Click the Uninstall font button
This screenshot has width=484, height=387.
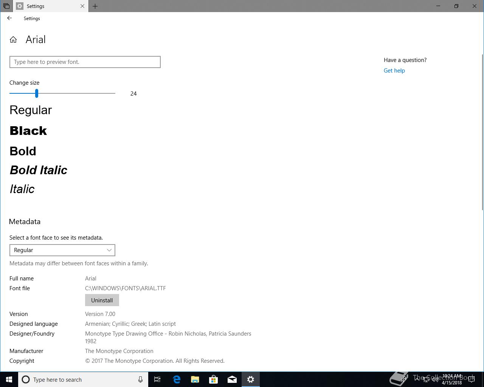click(102, 300)
